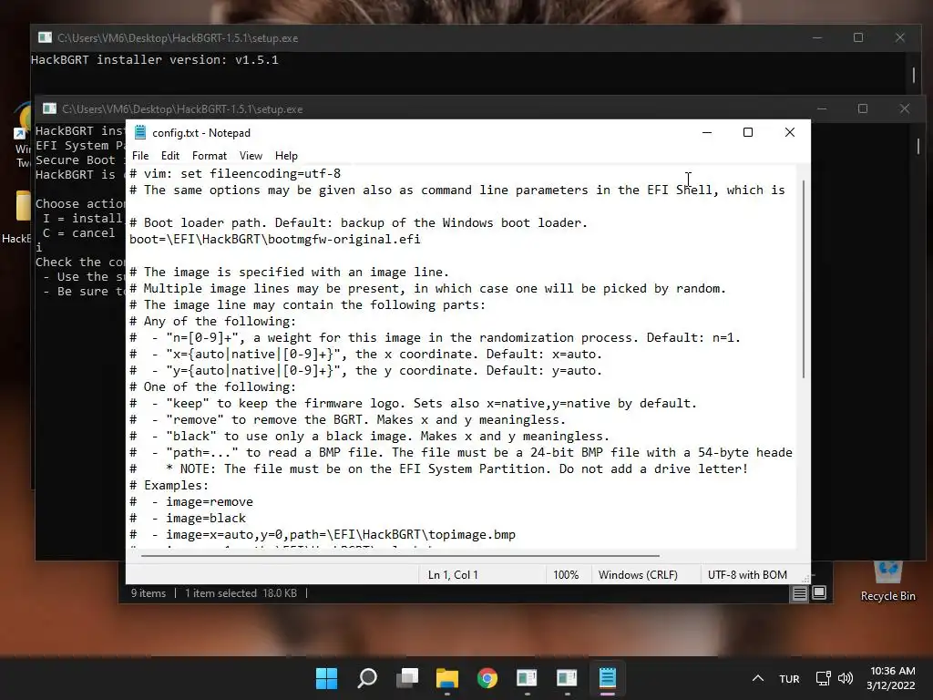
Task: Click the UTF-8 with BOM status entry
Action: point(747,575)
